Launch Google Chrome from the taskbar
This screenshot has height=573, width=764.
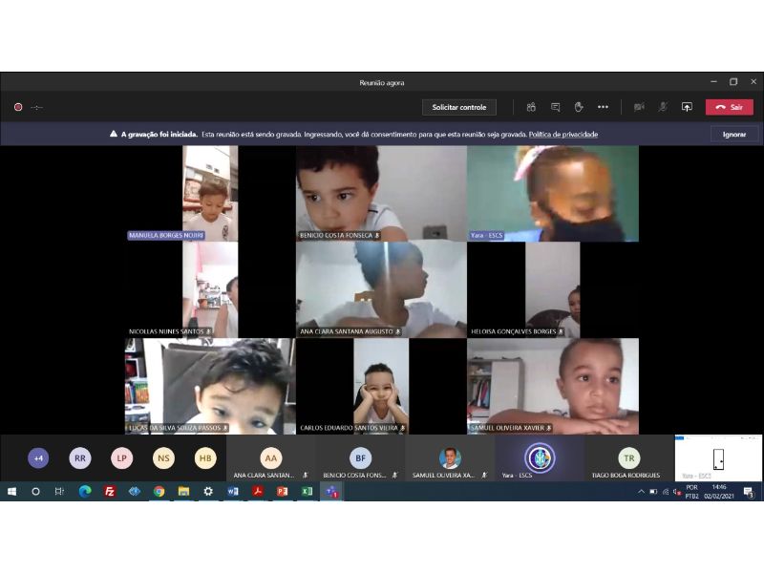(159, 492)
